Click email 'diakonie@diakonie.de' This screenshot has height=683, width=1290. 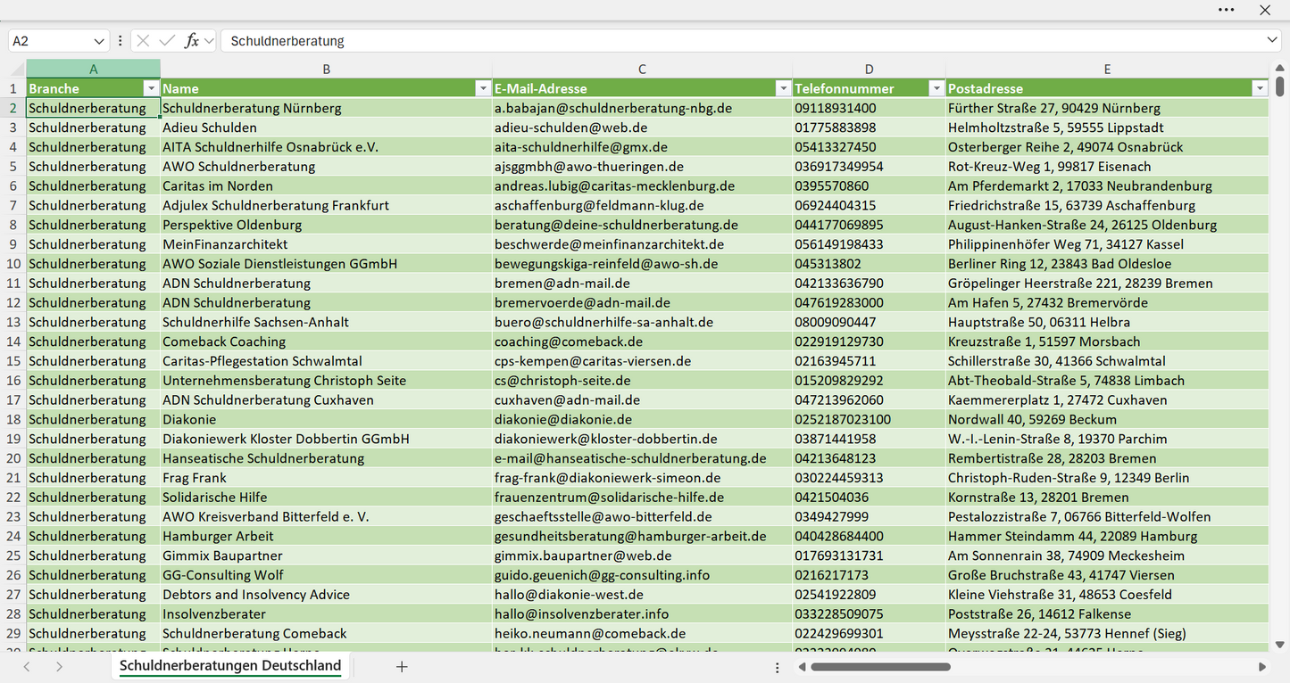pyautogui.click(x=643, y=419)
